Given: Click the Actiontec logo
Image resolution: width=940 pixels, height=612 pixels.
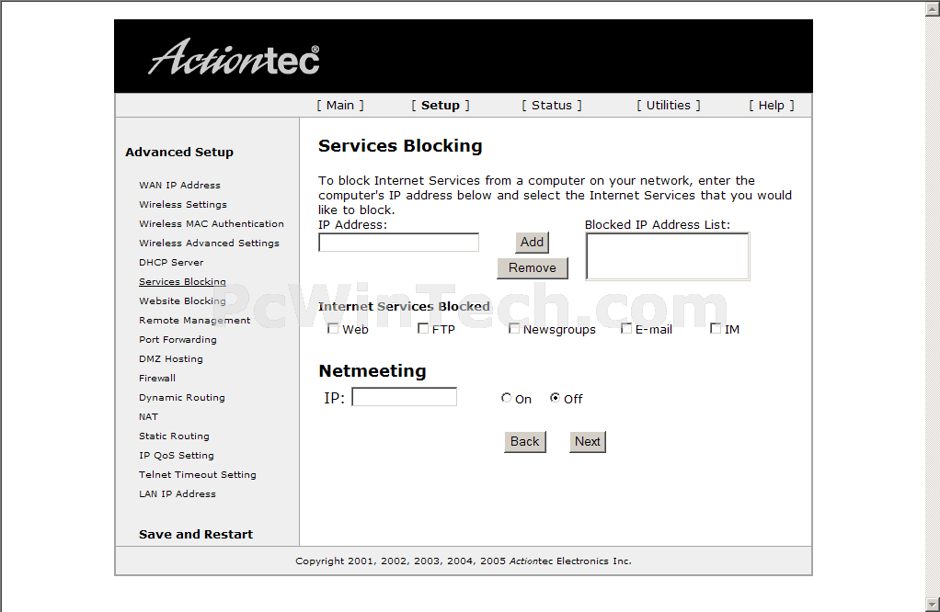Looking at the screenshot, I should pyautogui.click(x=234, y=58).
